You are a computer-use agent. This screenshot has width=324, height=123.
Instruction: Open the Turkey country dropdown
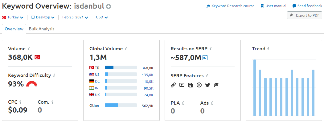coord(13,17)
